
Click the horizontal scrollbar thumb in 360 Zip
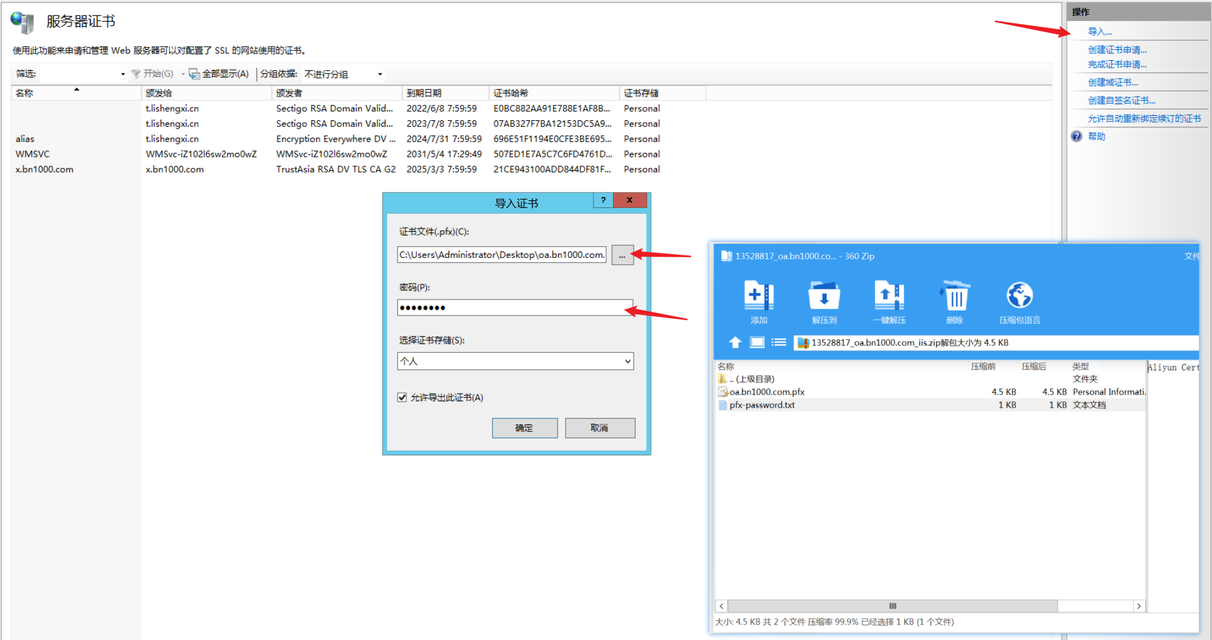pos(893,606)
